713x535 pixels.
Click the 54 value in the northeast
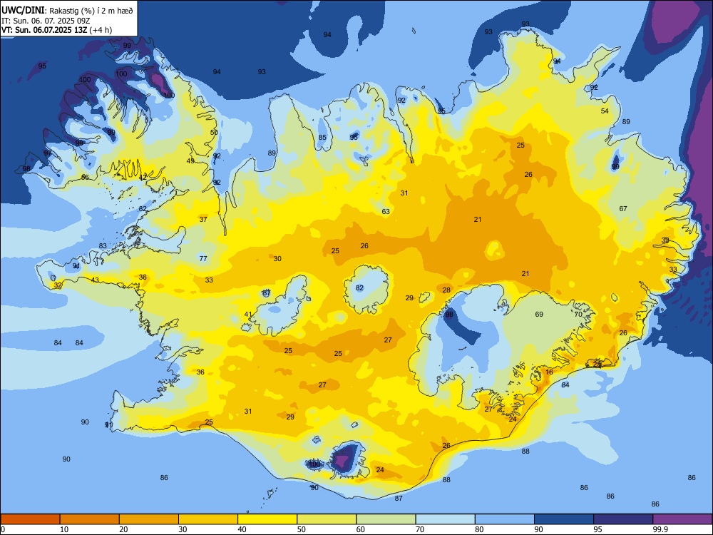point(605,111)
